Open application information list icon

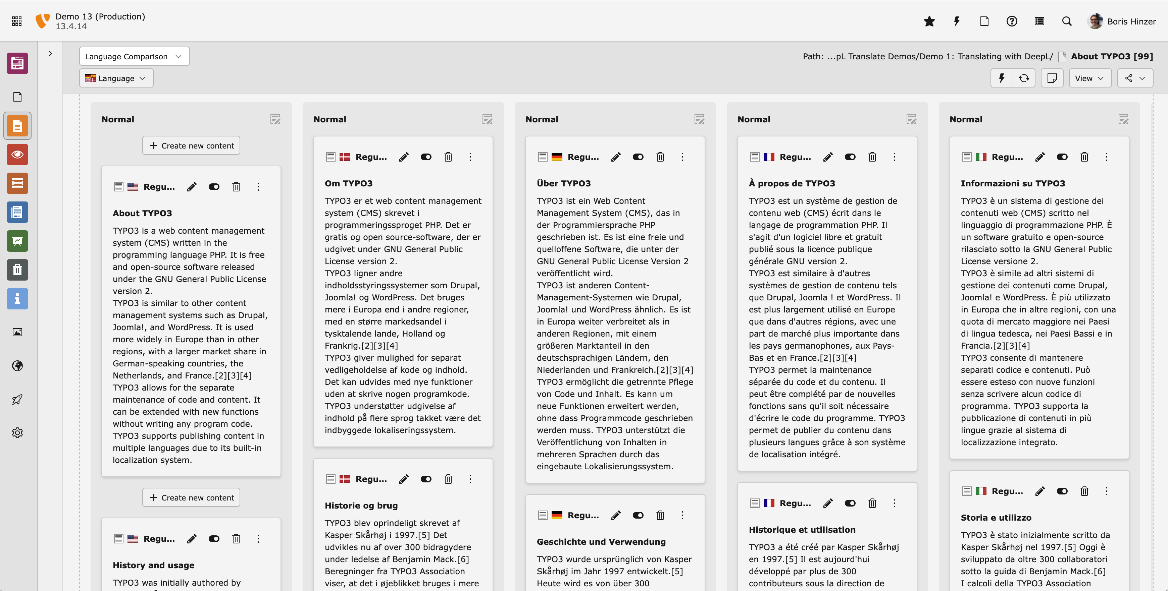pyautogui.click(x=1039, y=21)
